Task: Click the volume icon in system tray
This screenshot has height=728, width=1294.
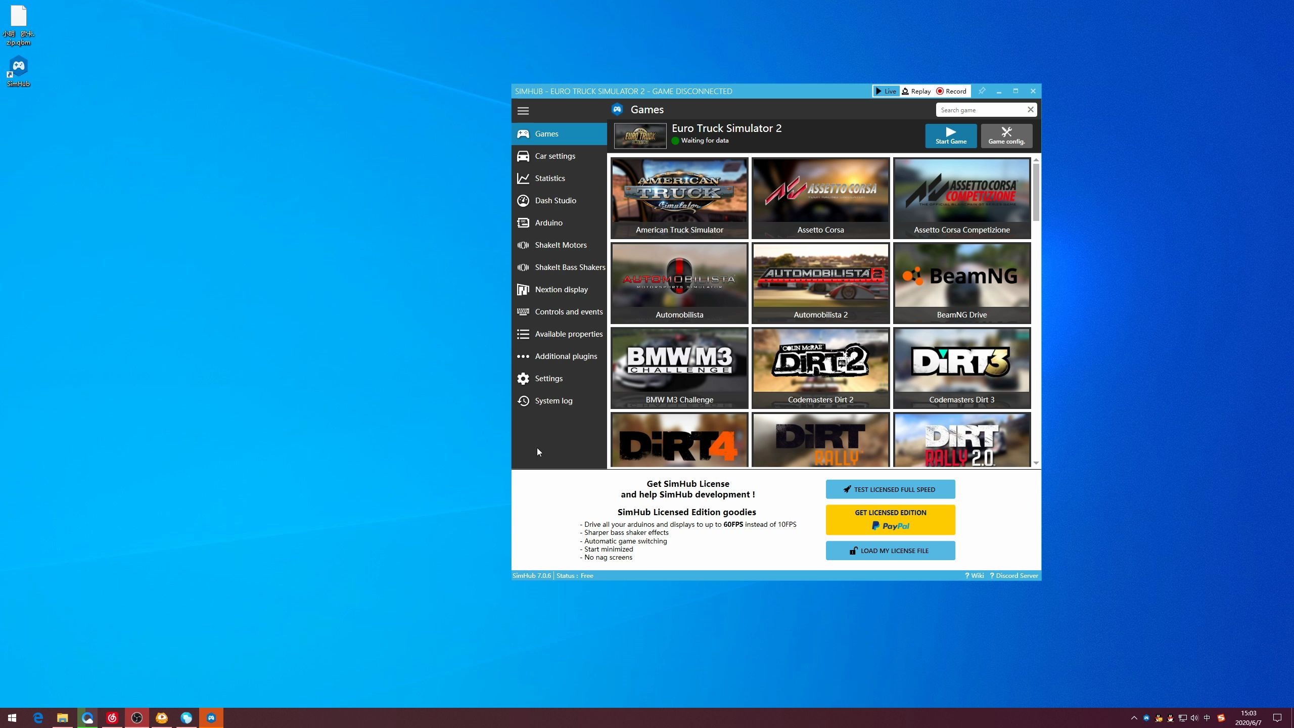Action: [1194, 718]
